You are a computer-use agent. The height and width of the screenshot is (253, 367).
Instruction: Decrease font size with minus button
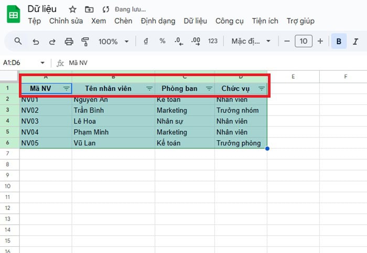(286, 41)
